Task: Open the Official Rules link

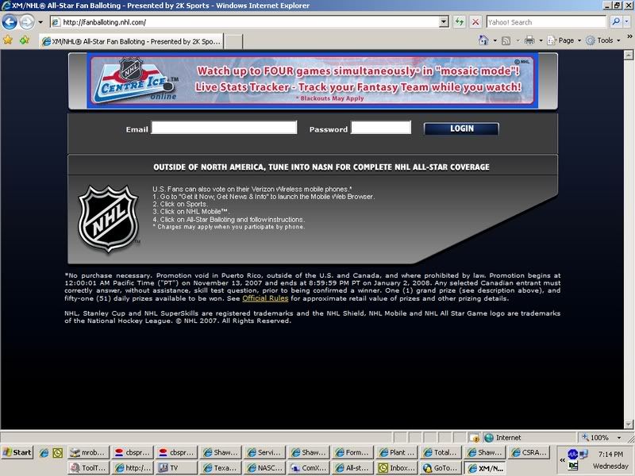Action: click(x=265, y=298)
